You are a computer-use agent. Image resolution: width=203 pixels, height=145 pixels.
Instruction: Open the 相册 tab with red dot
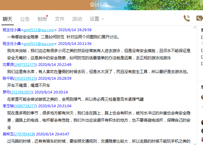click(42, 19)
